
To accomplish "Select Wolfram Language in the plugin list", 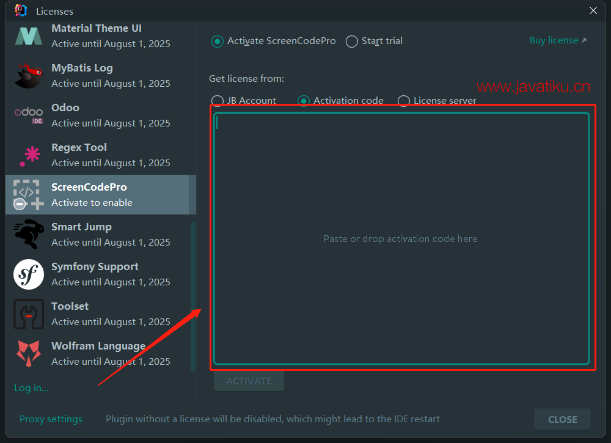I will coord(101,353).
